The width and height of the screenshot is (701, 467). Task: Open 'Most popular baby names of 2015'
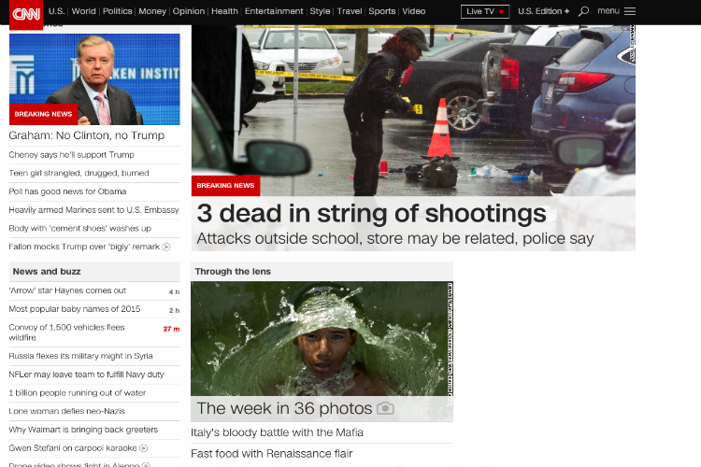[x=75, y=309]
